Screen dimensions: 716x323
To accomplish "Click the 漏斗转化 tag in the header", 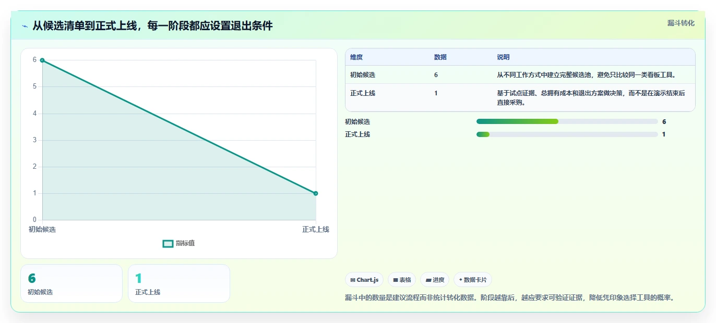I will [681, 23].
